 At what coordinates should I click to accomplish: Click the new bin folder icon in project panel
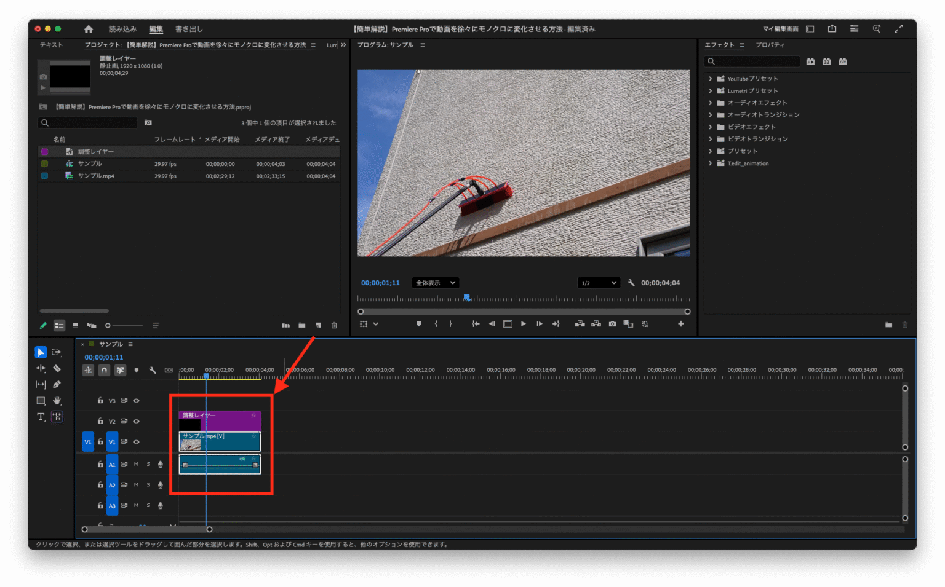pos(301,325)
